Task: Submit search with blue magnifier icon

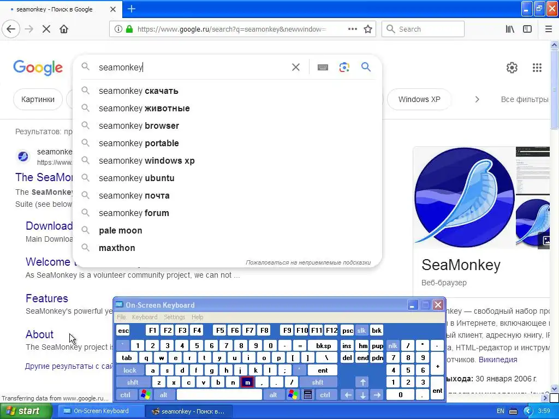Action: point(366,67)
